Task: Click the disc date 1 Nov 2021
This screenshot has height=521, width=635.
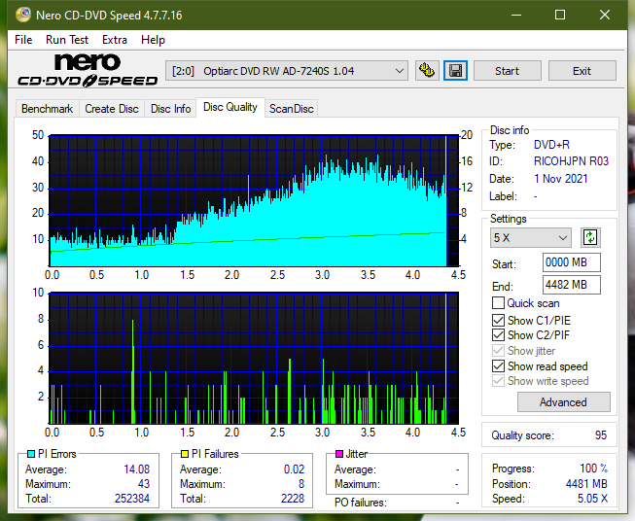Action: pyautogui.click(x=560, y=179)
